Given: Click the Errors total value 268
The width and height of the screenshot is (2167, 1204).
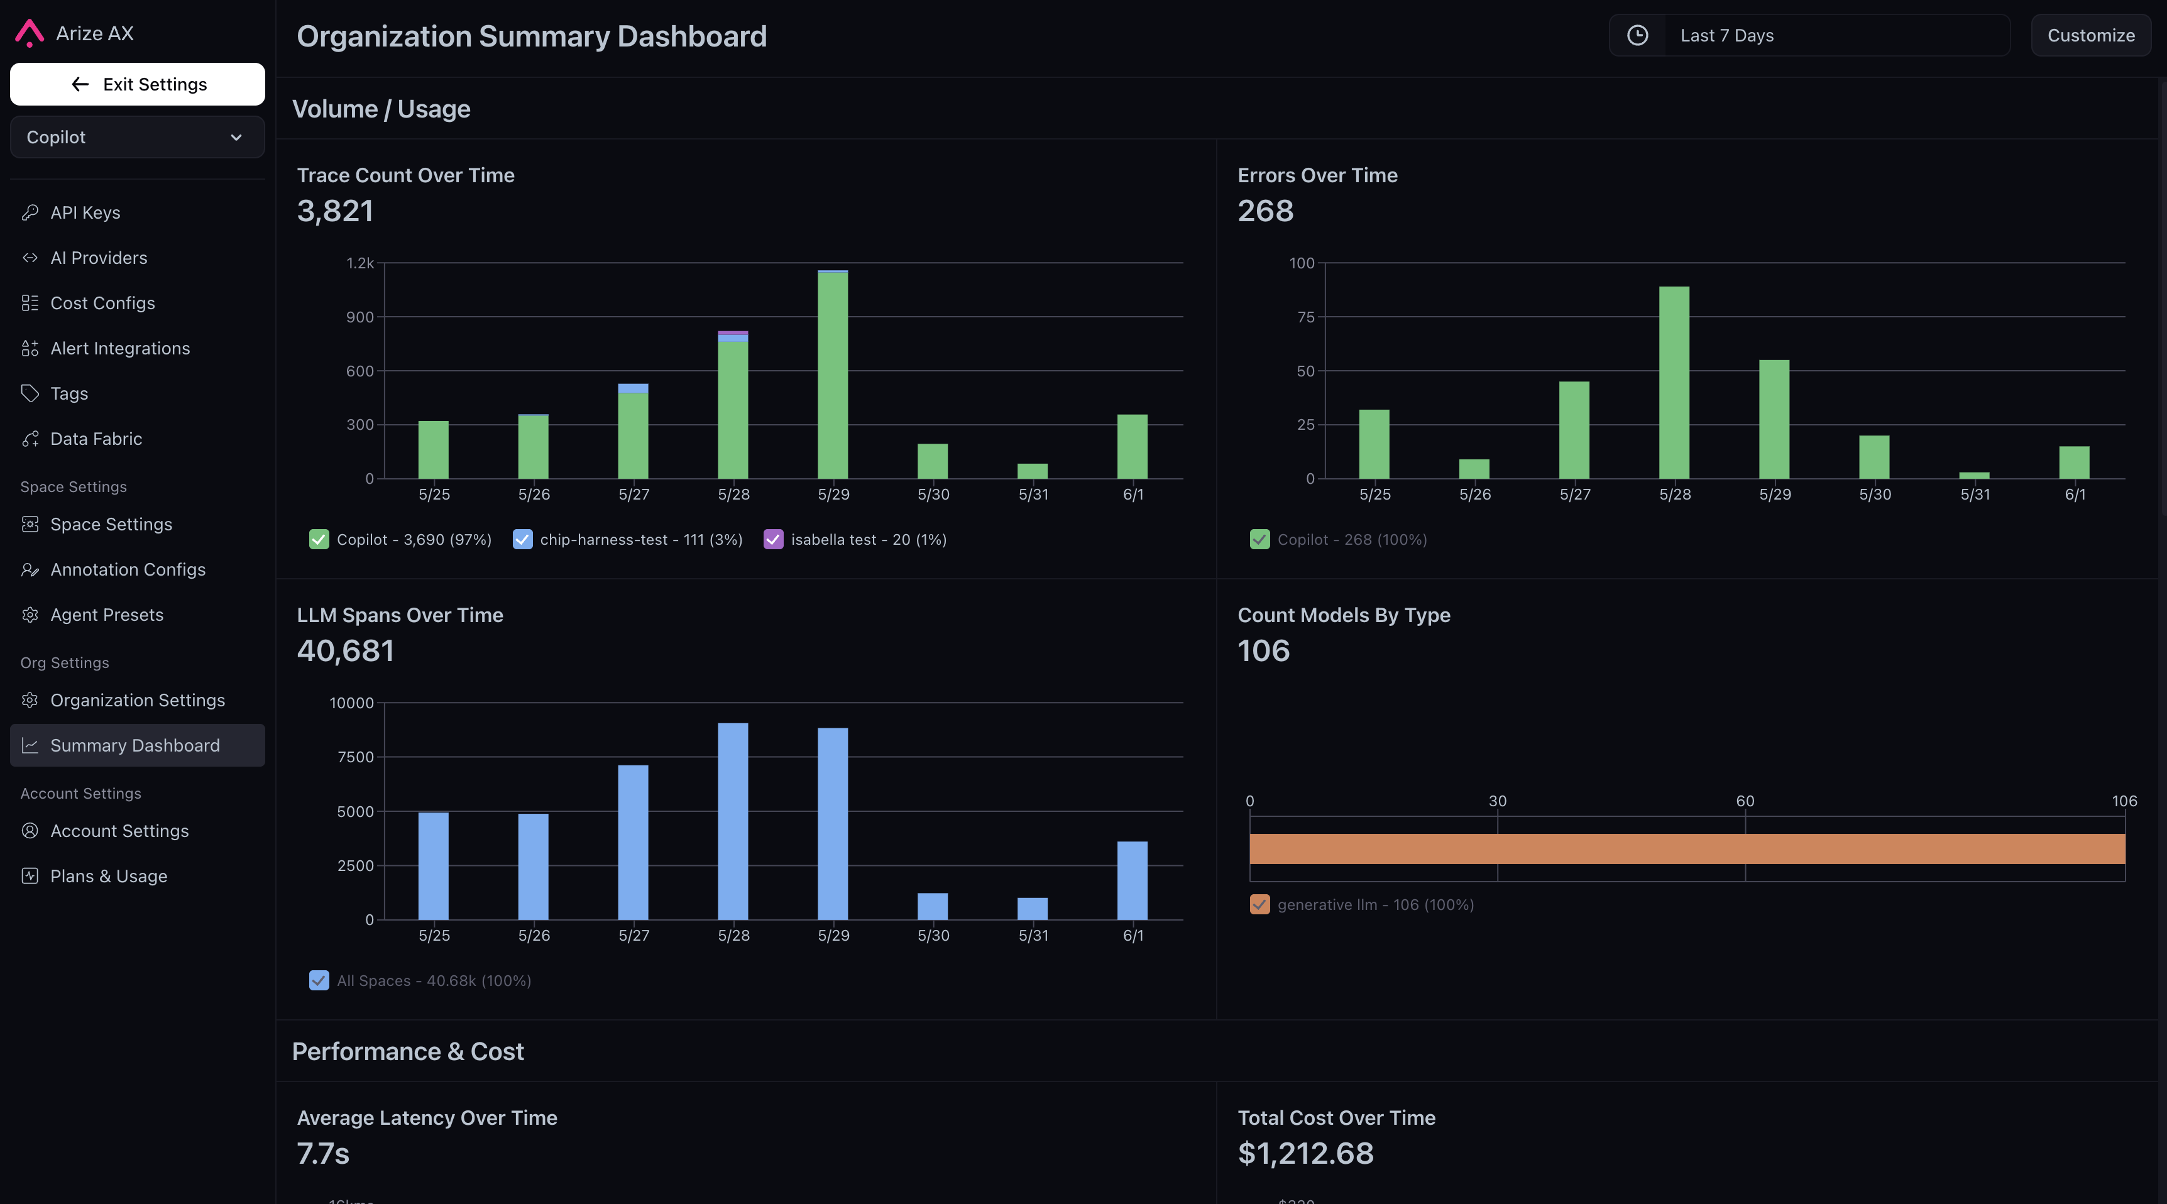Looking at the screenshot, I should coord(1265,211).
